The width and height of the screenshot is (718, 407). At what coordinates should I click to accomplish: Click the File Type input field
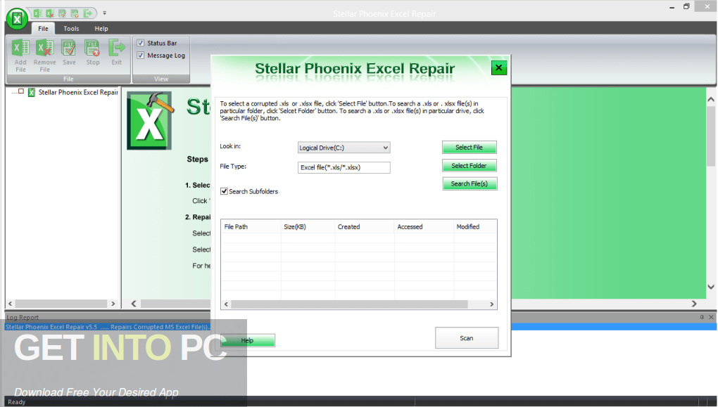point(344,167)
